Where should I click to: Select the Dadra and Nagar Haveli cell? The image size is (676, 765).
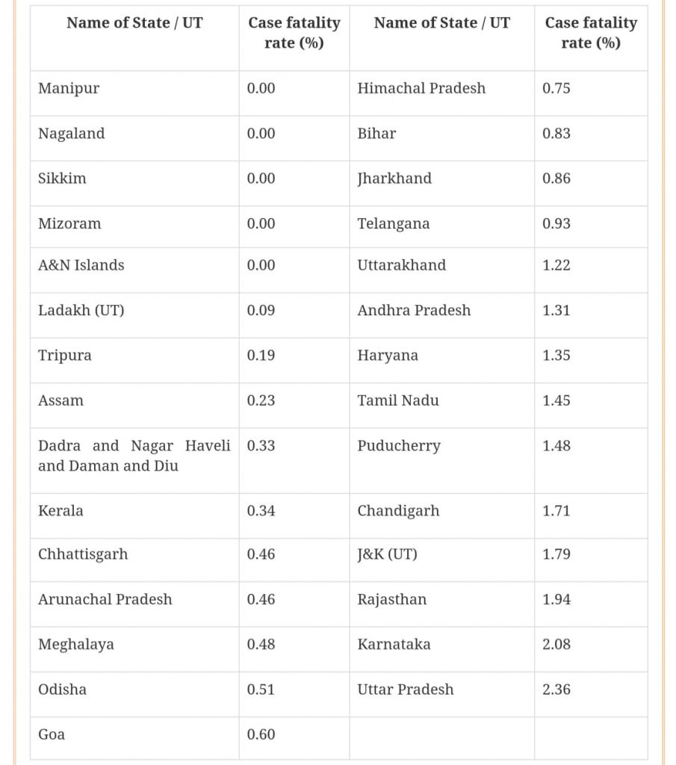tap(134, 460)
